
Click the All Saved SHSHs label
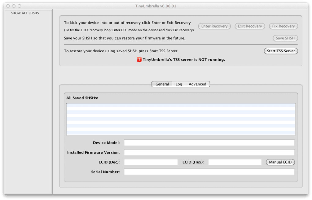pos(82,98)
